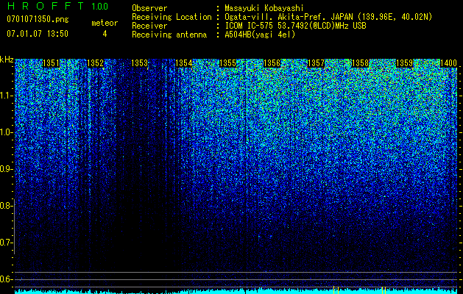Click the 1351 time marker
Viewport: 463px width, 294px height.
(51, 63)
